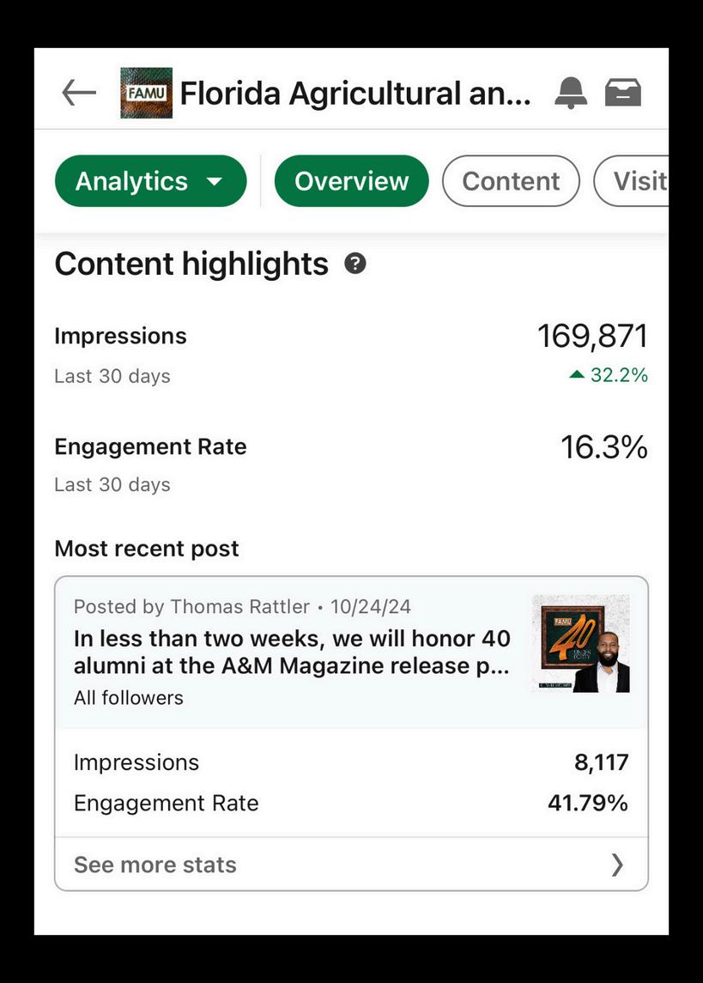
Task: Open the 40 alumni post thumbnail
Action: (581, 644)
